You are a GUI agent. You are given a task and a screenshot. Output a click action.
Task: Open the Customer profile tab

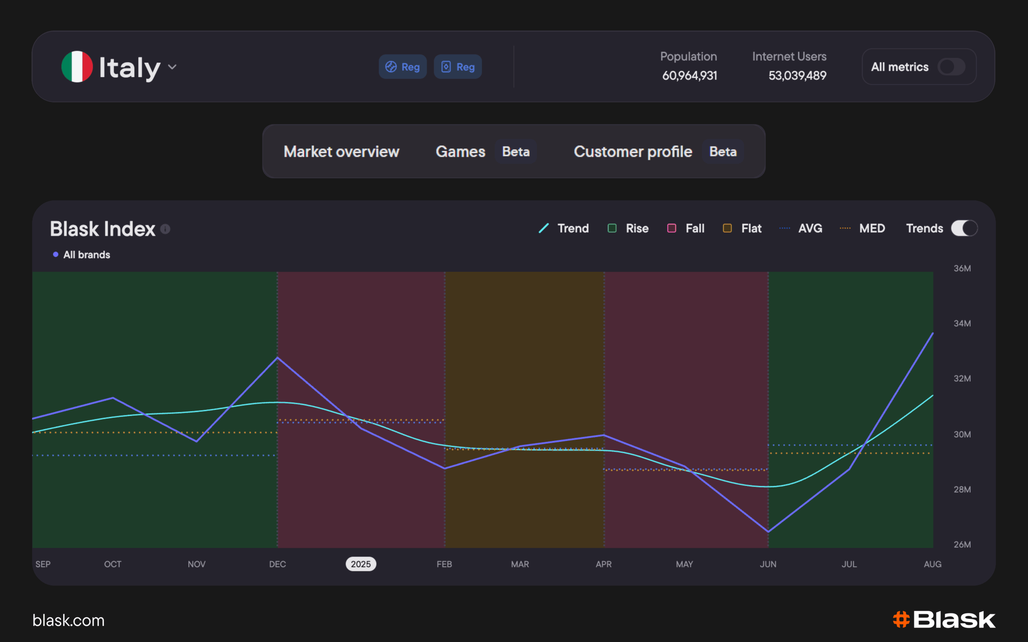coord(633,152)
